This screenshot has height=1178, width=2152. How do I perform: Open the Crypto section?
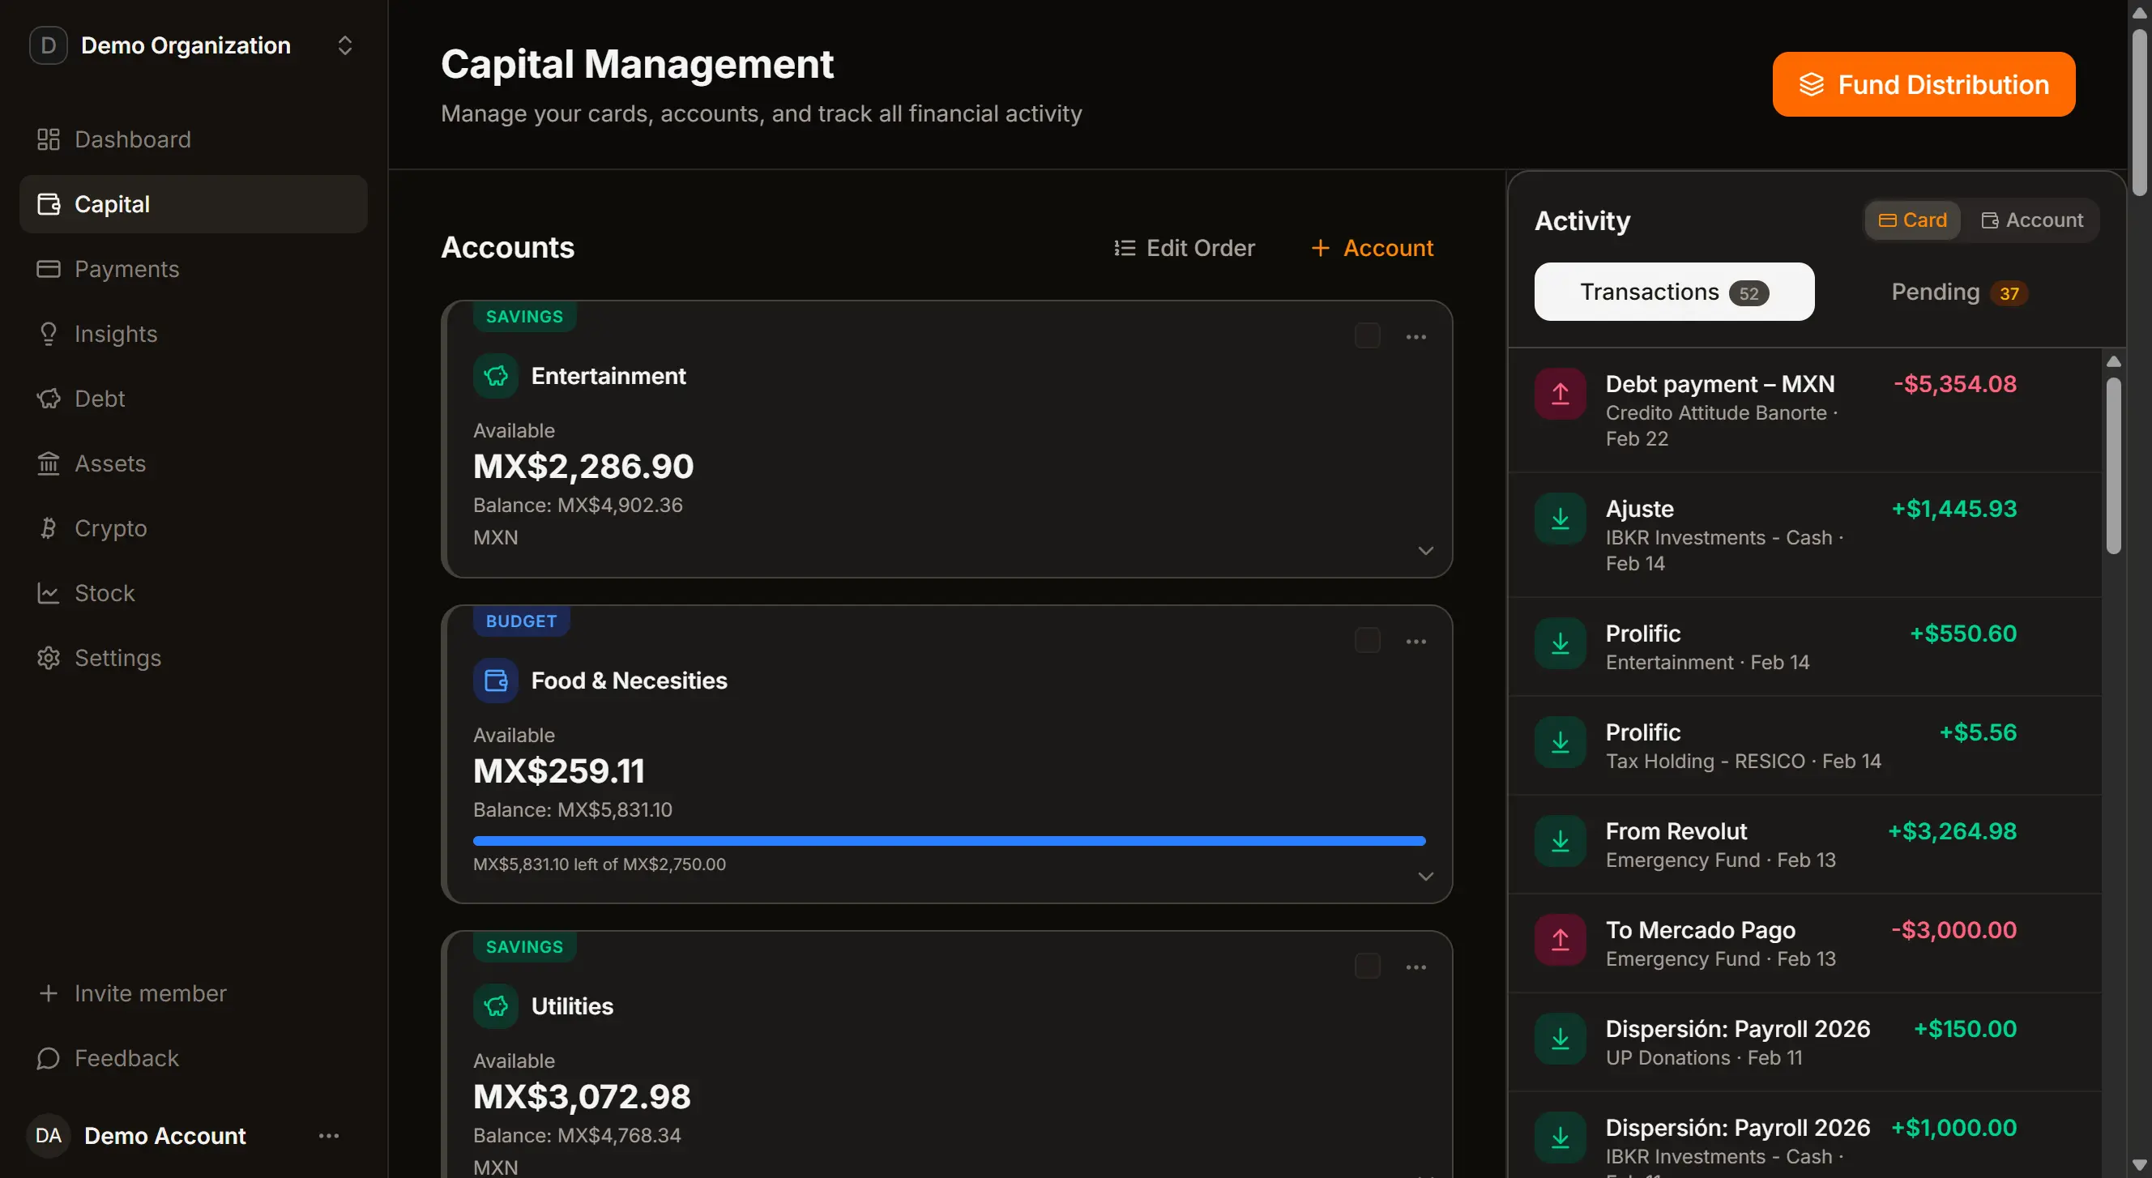coord(193,528)
